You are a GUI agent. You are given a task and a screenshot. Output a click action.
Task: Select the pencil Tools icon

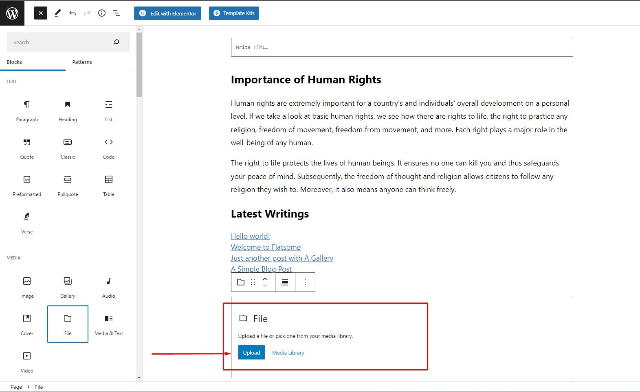(x=57, y=13)
